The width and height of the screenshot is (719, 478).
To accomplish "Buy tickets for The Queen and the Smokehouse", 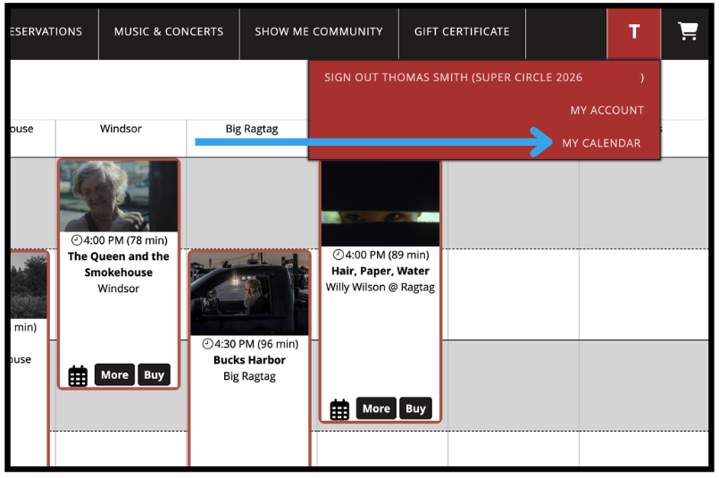I will click(154, 375).
